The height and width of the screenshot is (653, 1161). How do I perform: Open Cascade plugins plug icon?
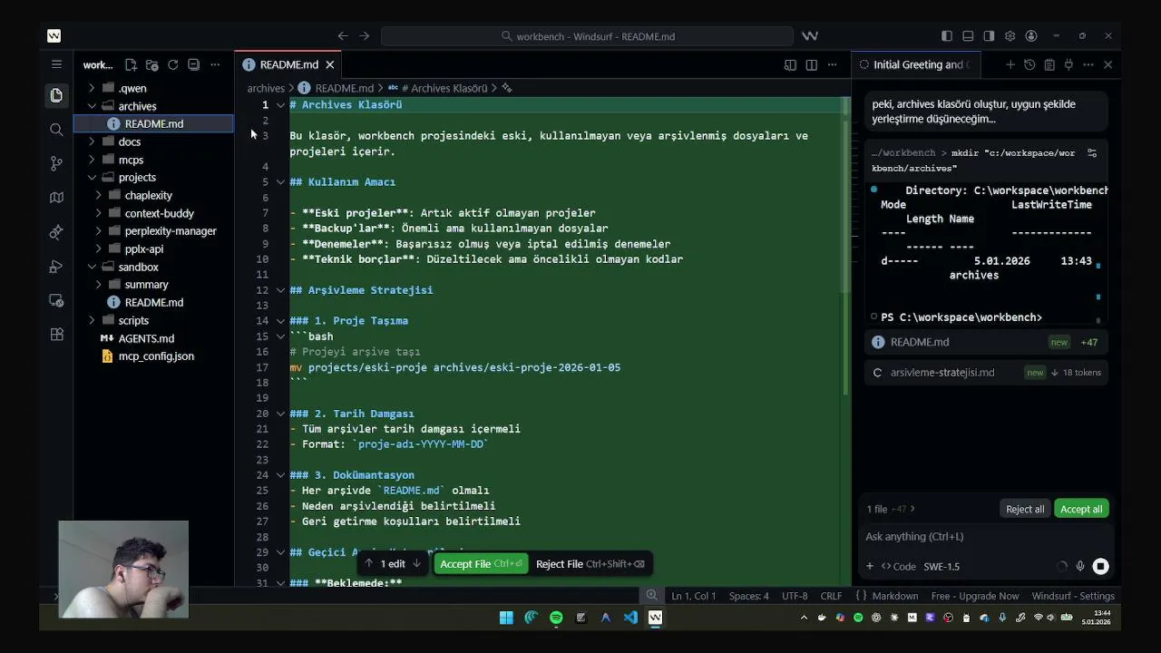1068,64
